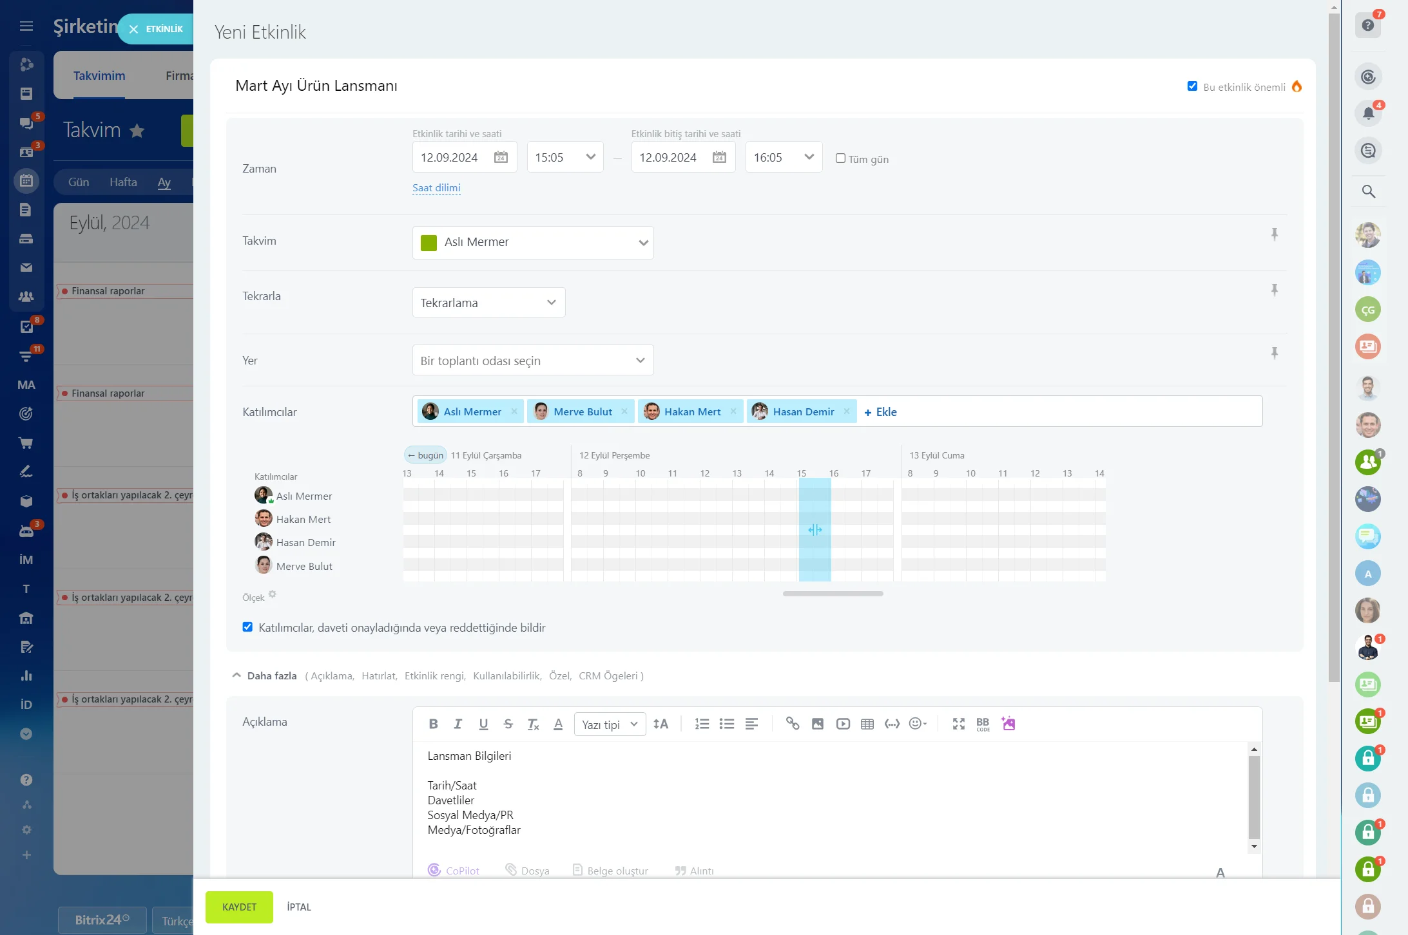Switch to the Takvimim tab
The width and height of the screenshot is (1408, 935).
click(99, 75)
